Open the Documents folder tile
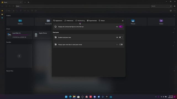Image resolution: width=177 pixels, height=99 pixels. pyautogui.click(x=48, y=22)
